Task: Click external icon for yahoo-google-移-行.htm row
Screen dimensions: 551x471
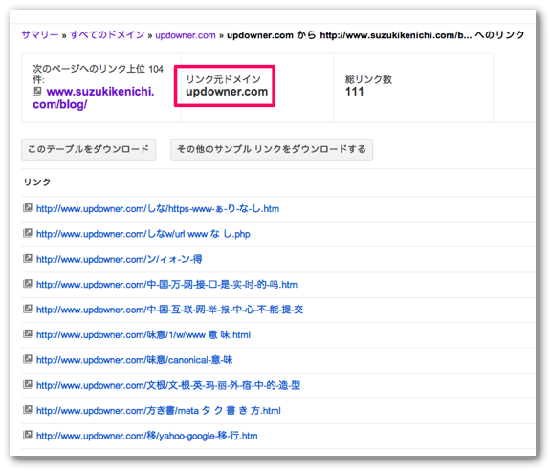Action: 28,435
